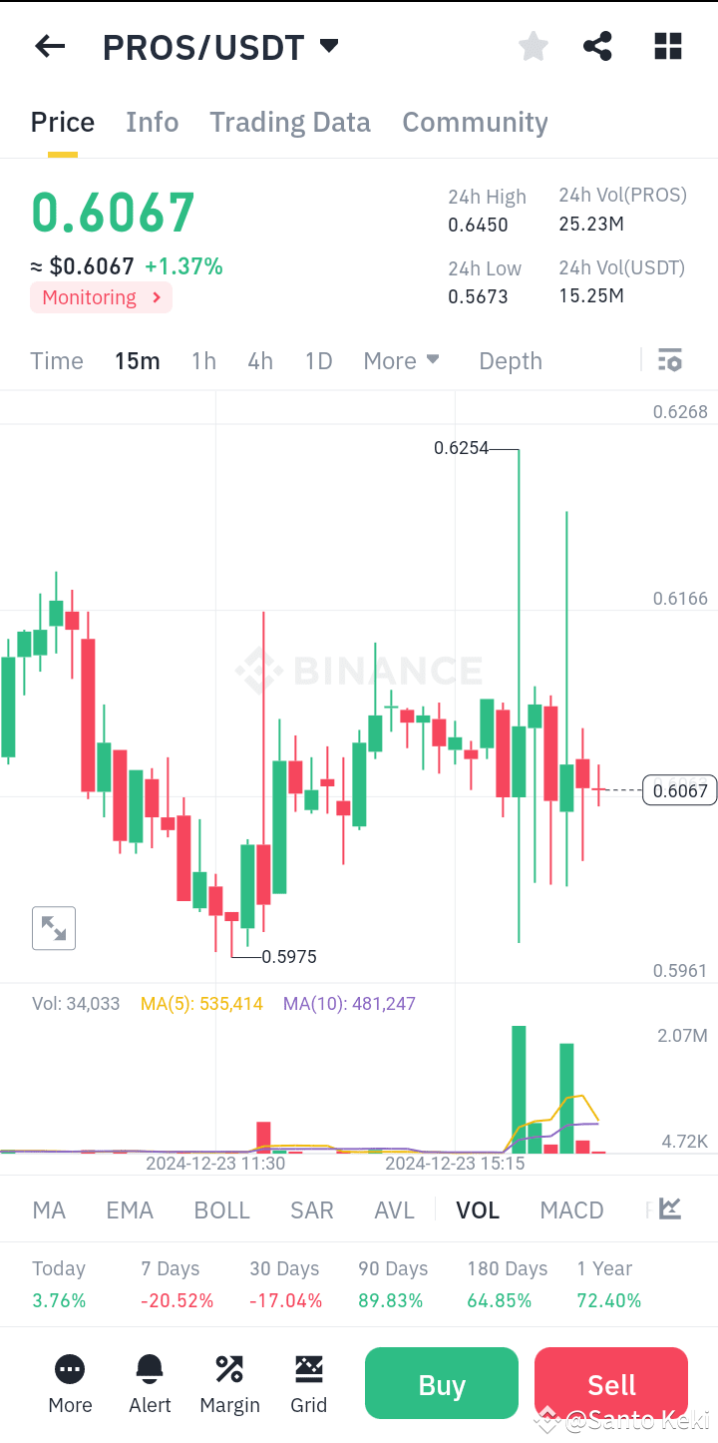Open Grid trading from the bottom bar
Screen dimensions: 718x1443
coord(309,1383)
